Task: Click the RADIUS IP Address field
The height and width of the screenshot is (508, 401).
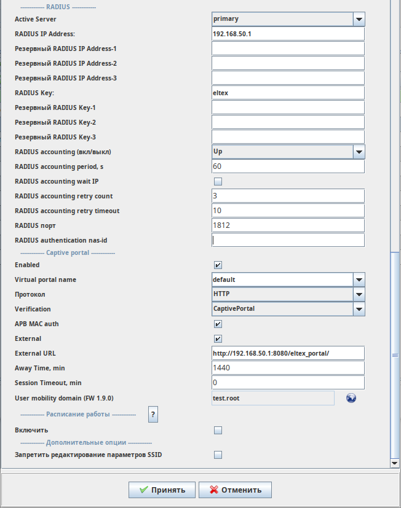Action: pos(288,34)
